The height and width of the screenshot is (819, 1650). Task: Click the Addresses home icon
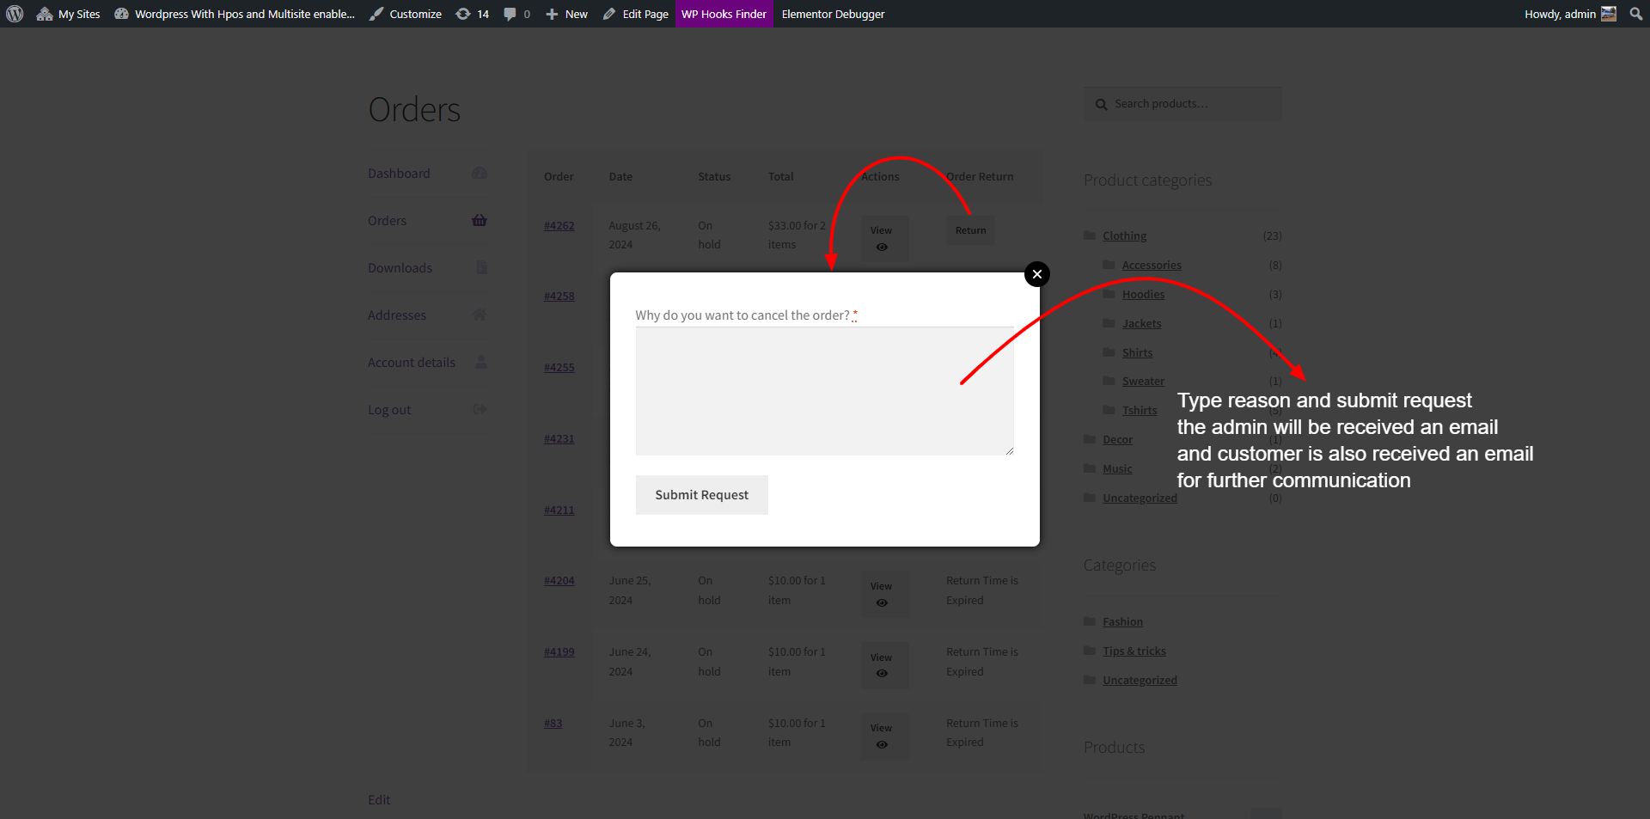[x=480, y=315]
